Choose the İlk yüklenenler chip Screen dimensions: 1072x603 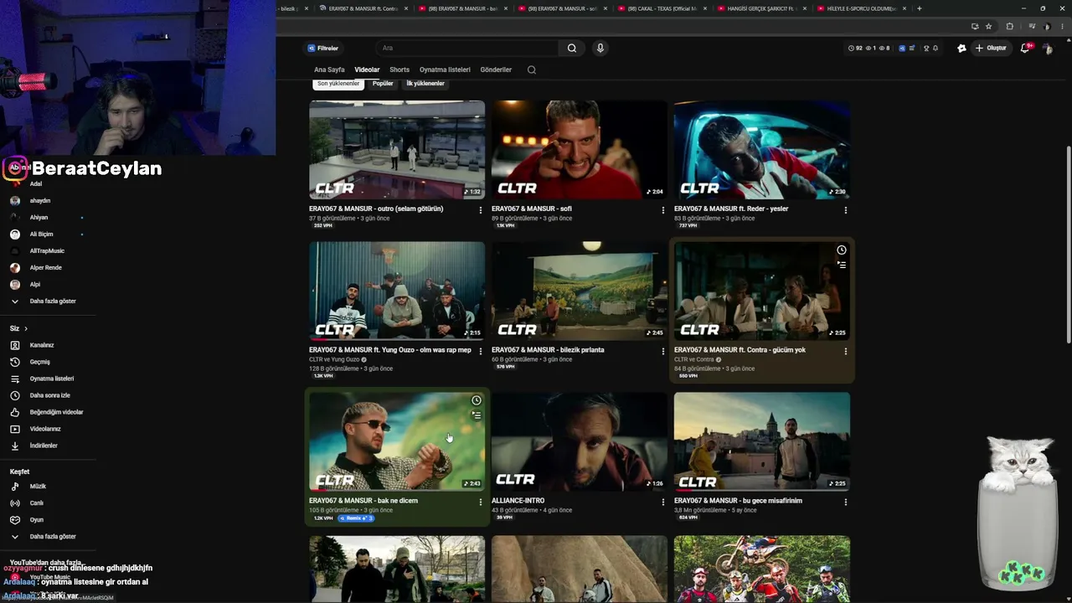click(425, 84)
